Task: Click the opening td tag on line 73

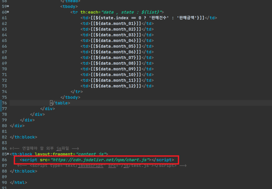Action: (x=85, y=86)
